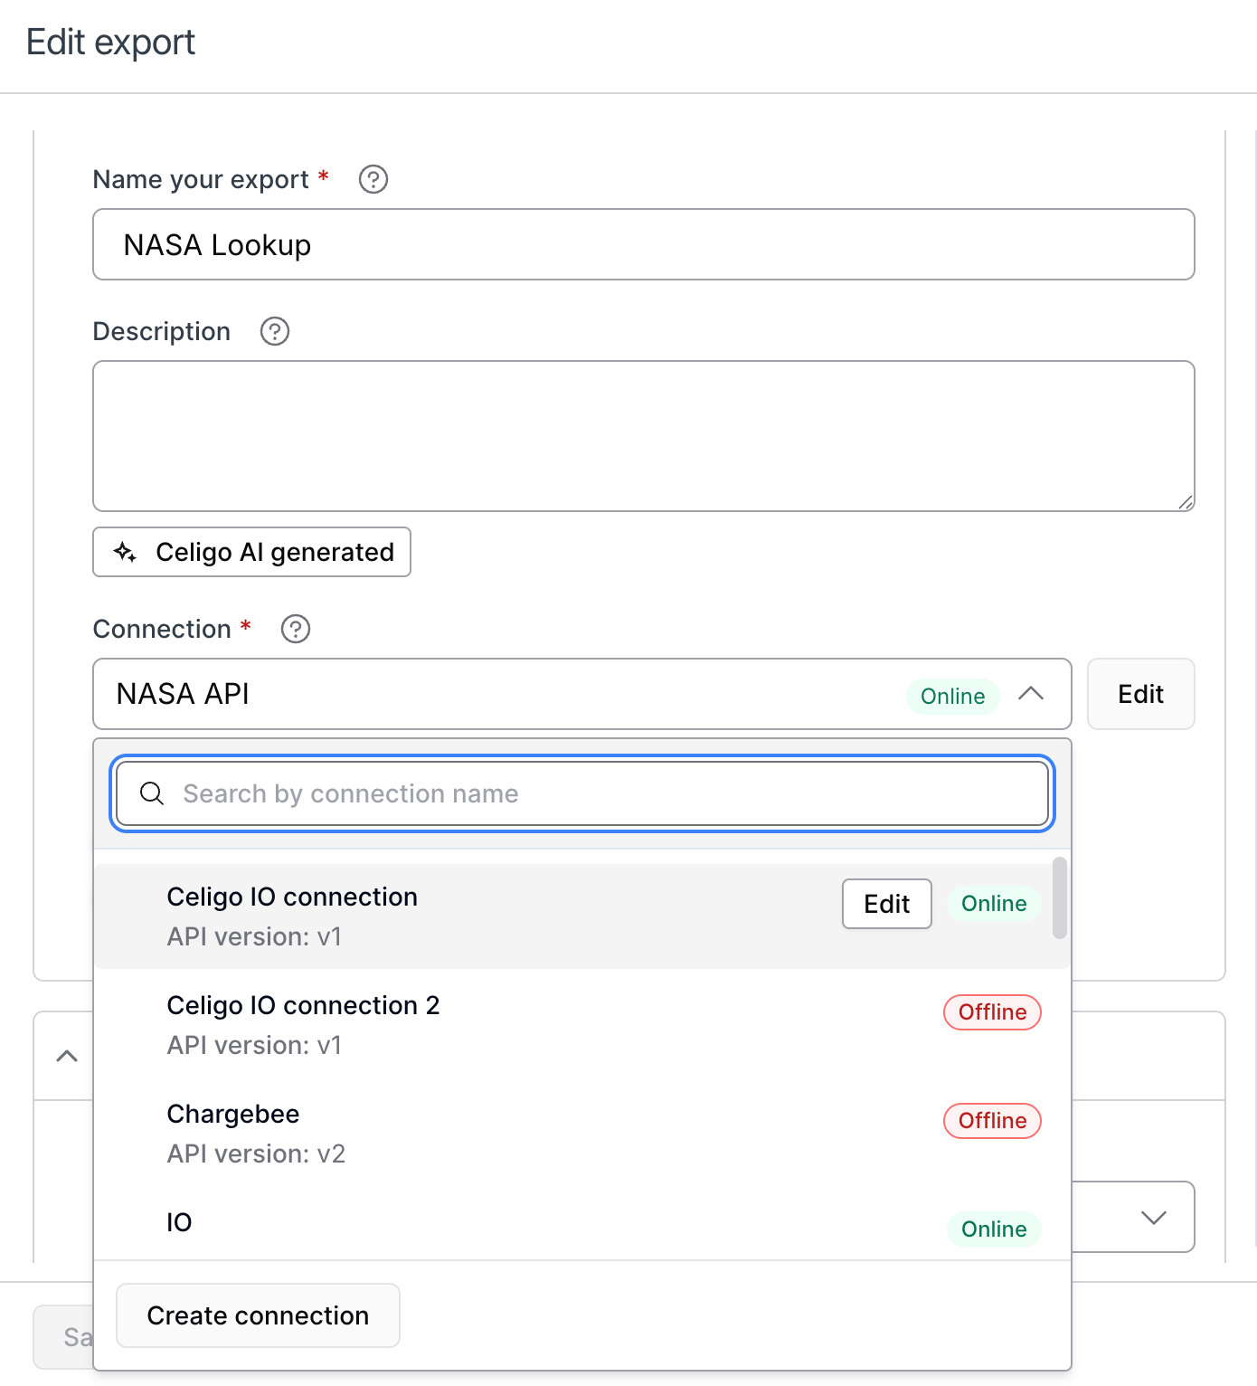Open the dropdown at bottom right

point(1151,1217)
